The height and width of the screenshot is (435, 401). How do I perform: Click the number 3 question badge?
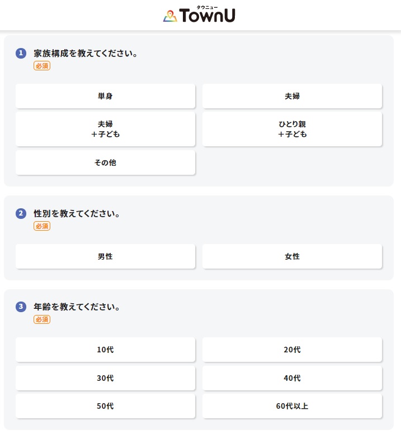pyautogui.click(x=21, y=307)
